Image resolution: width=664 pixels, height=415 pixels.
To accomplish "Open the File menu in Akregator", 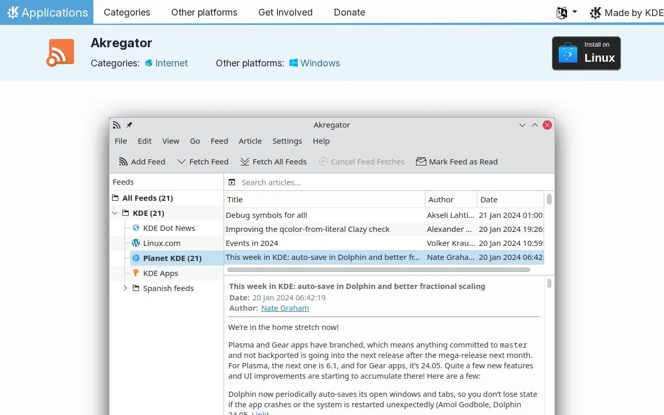I will (121, 141).
